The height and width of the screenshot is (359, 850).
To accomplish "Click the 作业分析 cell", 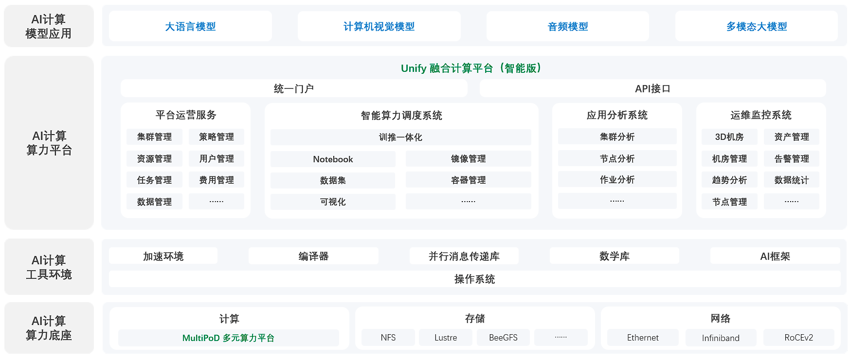I will pyautogui.click(x=617, y=179).
